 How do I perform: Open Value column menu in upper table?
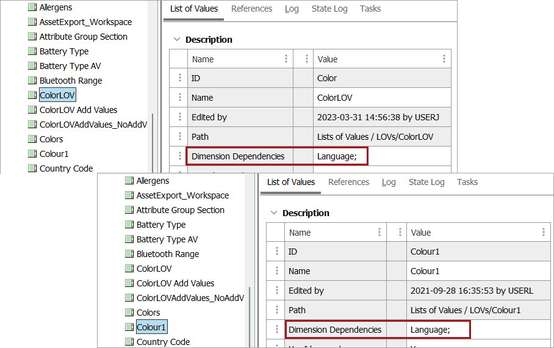pos(444,59)
